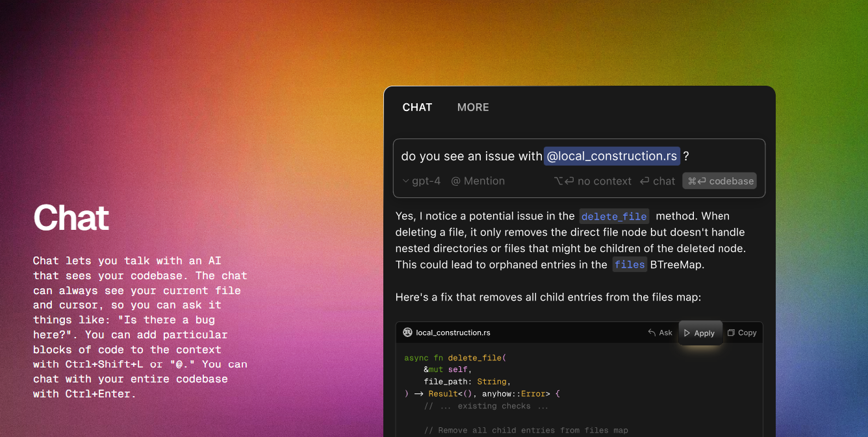Viewport: 868px width, 437px height.
Task: Click the Copy icon on the code block
Action: coord(731,332)
